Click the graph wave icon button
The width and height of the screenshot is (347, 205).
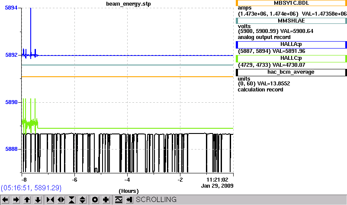(119, 200)
